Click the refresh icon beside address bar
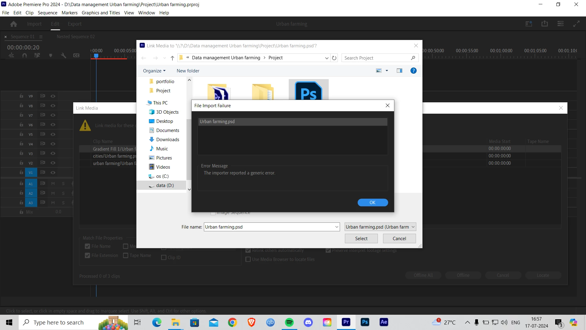Screen dimensions: 586x330 334,58
